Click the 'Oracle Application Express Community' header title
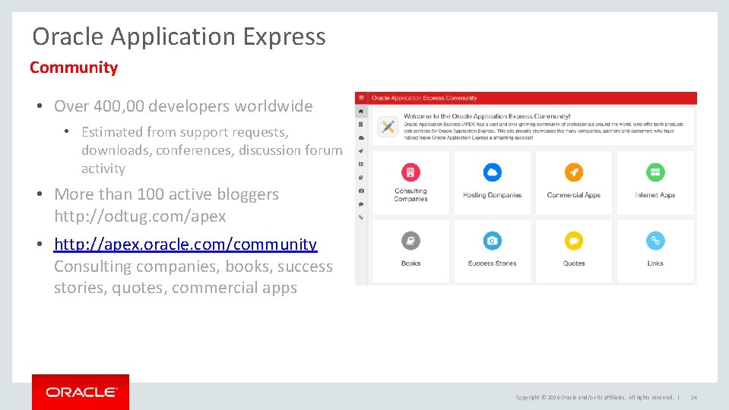 (424, 98)
